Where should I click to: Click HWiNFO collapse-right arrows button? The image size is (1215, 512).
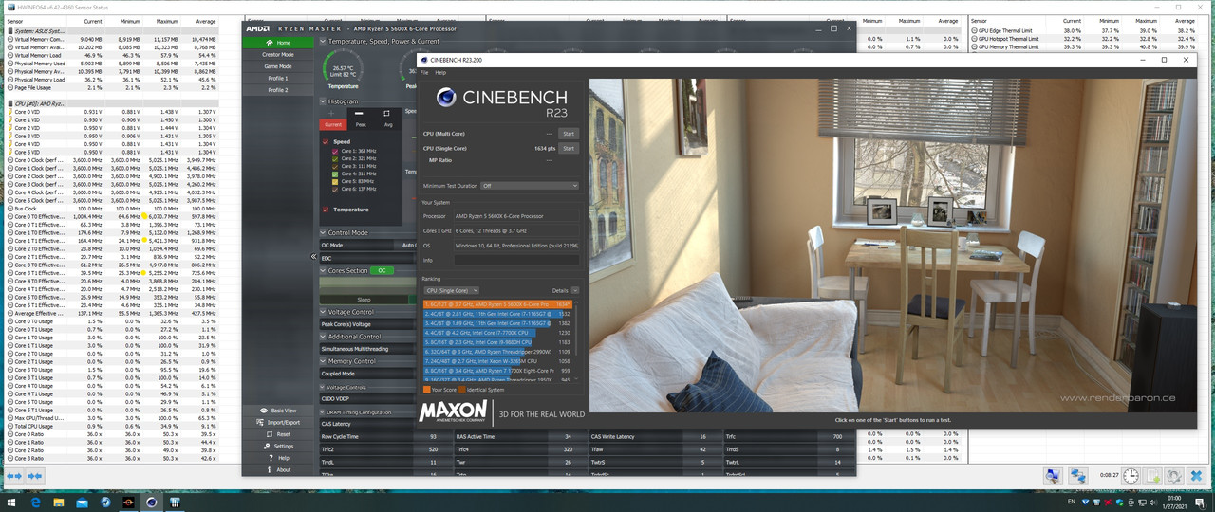pos(36,475)
